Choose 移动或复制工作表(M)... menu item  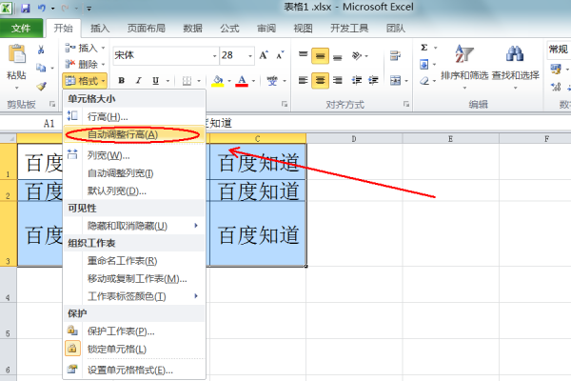click(135, 278)
